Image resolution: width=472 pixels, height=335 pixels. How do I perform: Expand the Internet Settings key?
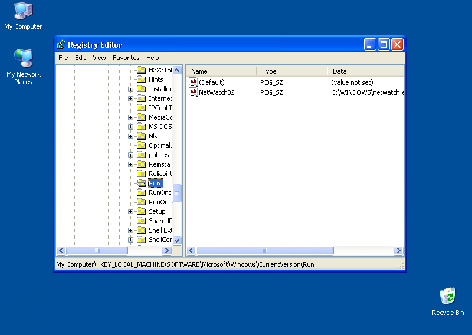pos(130,98)
